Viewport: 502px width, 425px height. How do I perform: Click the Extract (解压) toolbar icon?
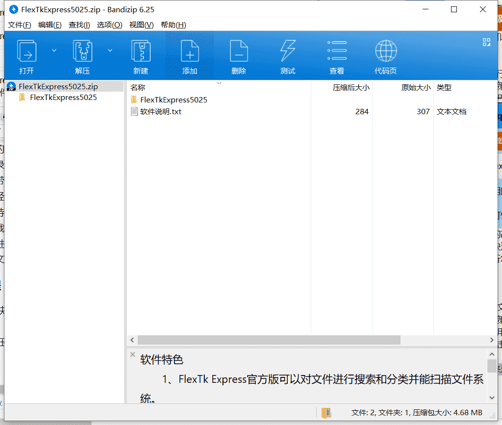82,51
